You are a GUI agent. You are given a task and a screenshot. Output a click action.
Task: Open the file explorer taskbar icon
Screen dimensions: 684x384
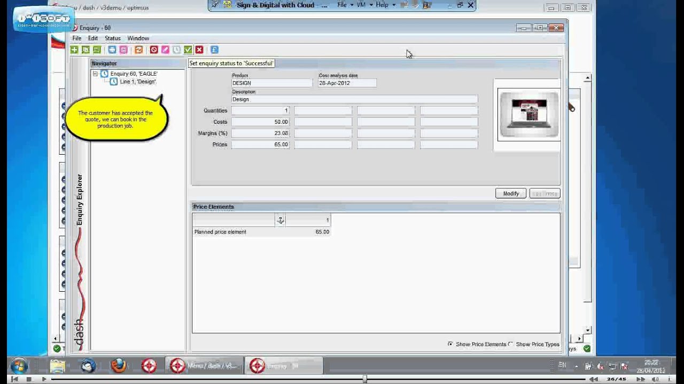(x=58, y=366)
